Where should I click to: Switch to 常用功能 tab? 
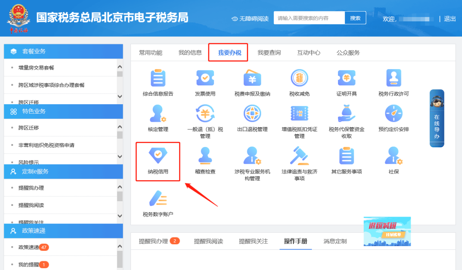click(151, 53)
